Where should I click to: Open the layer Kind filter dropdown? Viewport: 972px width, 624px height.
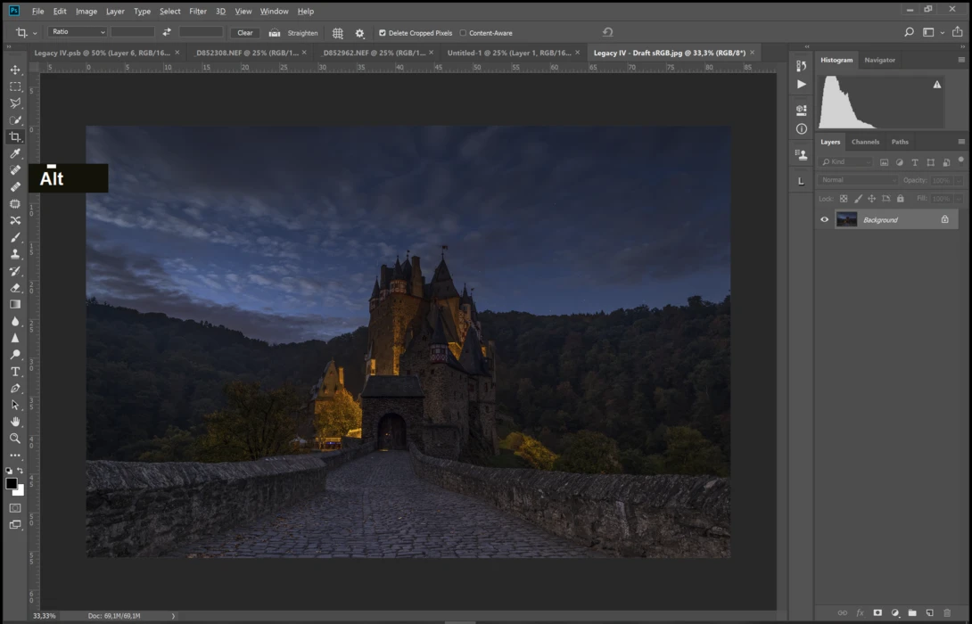[845, 162]
